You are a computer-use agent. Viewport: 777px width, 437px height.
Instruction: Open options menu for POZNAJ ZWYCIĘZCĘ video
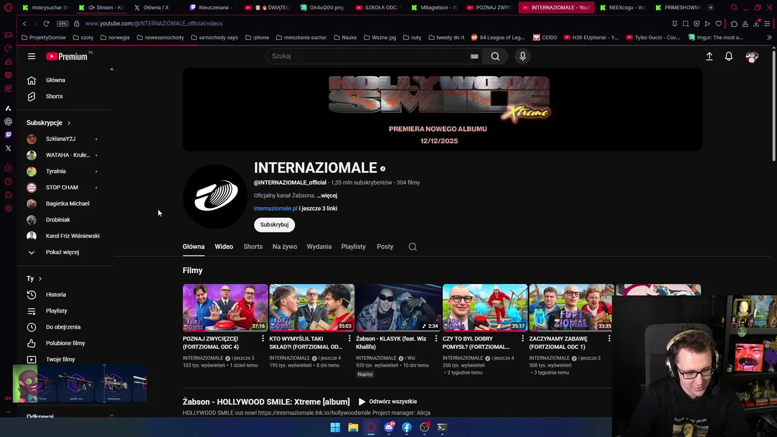click(263, 339)
